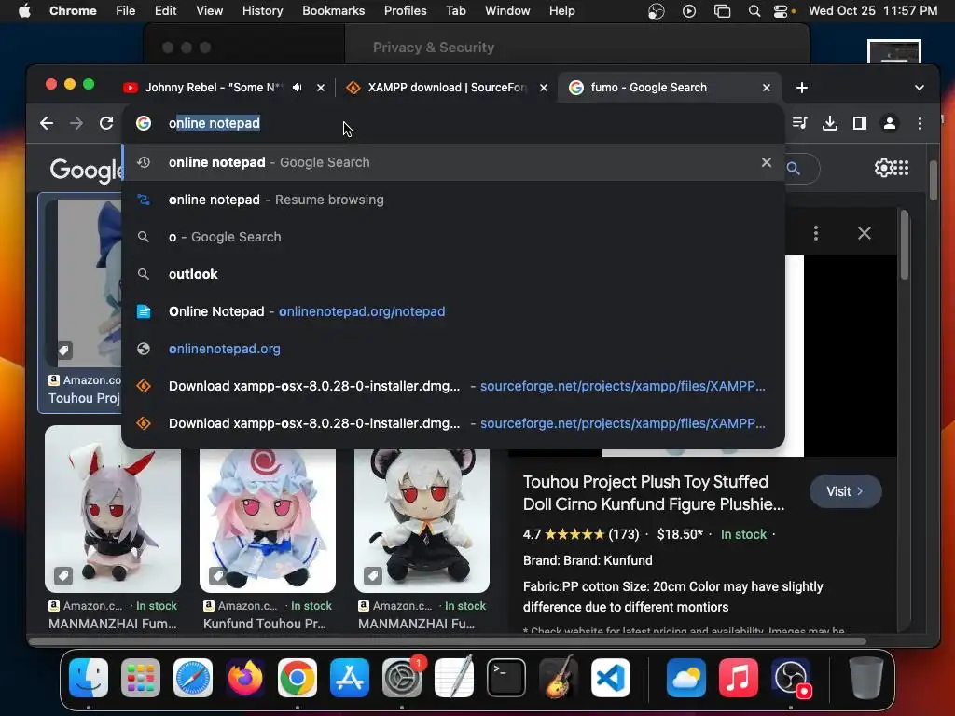Open the Google apps grid

click(x=901, y=168)
